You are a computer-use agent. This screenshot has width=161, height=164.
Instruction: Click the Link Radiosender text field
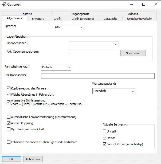pyautogui.click(x=98, y=76)
